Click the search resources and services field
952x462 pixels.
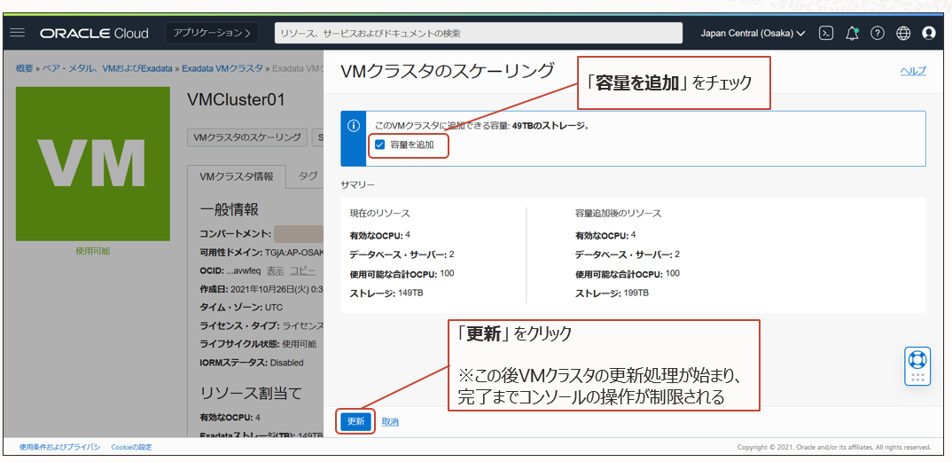(x=479, y=33)
